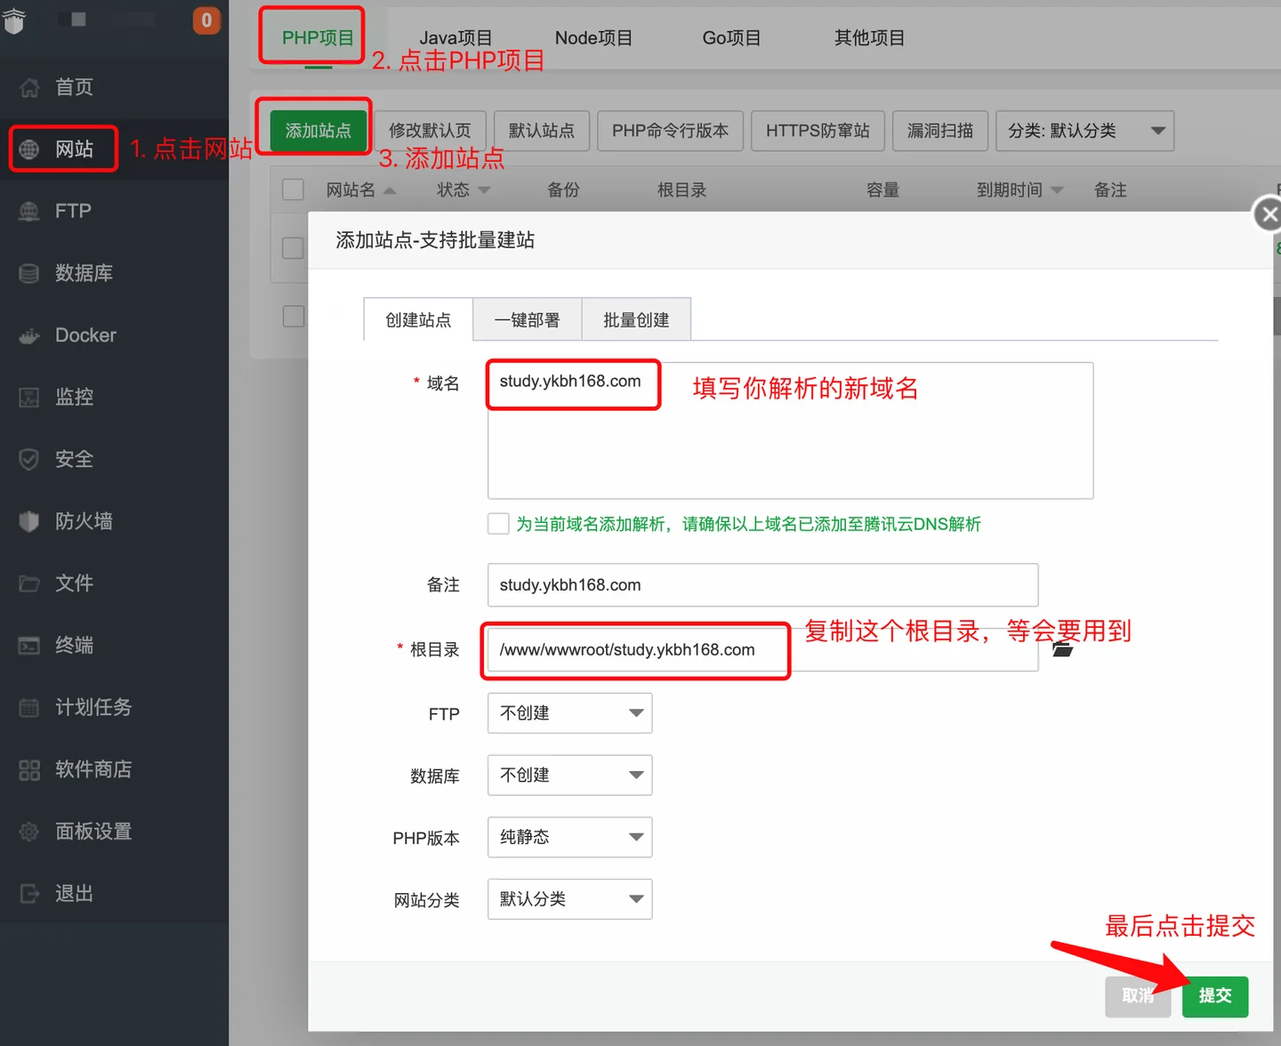1281x1046 pixels.
Task: Close the add site dialog
Action: click(x=1269, y=214)
